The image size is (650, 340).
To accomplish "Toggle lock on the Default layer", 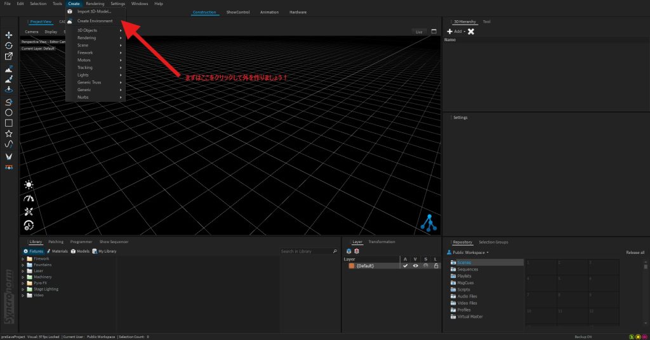I will point(435,266).
